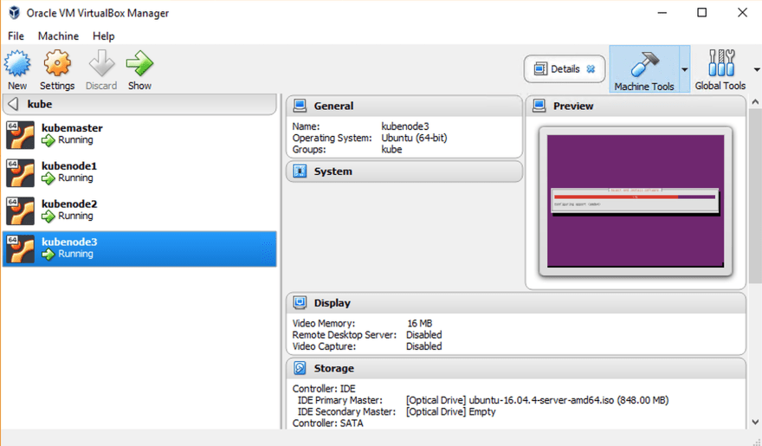Click the Name value kubenode3 in General

coord(405,126)
